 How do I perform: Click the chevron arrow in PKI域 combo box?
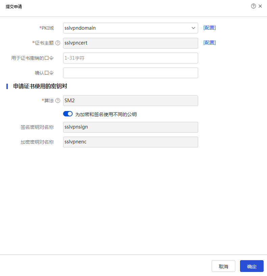[x=193, y=28]
